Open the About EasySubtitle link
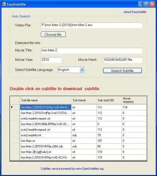The height and width of the screenshot is (176, 157). pos(135,12)
